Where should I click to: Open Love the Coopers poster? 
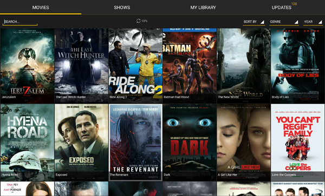[x=297, y=143]
